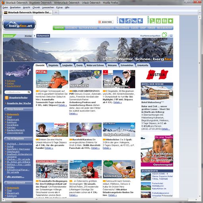Open the green two-hikers summer icon
The image size is (203, 203).
pyautogui.click(x=164, y=21)
